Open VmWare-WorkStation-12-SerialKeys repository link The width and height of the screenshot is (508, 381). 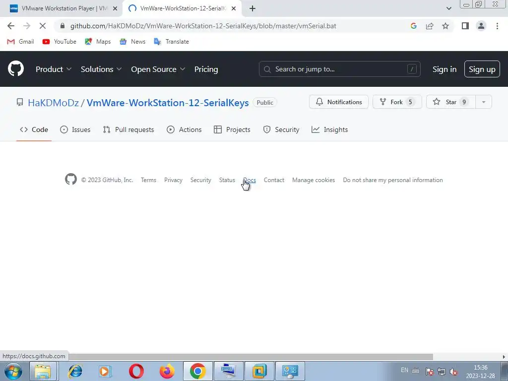pyautogui.click(x=168, y=103)
